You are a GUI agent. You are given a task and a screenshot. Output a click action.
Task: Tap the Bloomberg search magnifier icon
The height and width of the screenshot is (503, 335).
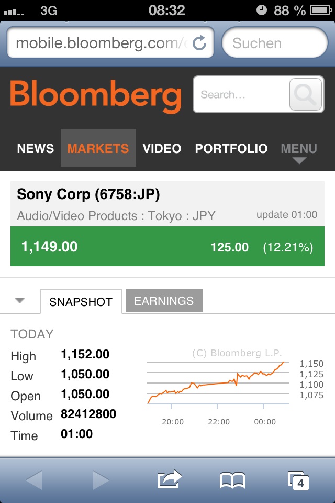(x=306, y=95)
